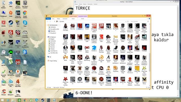Select the Sniper Elite V2 shortcut
Screen dimensions: 181x102
point(73,80)
